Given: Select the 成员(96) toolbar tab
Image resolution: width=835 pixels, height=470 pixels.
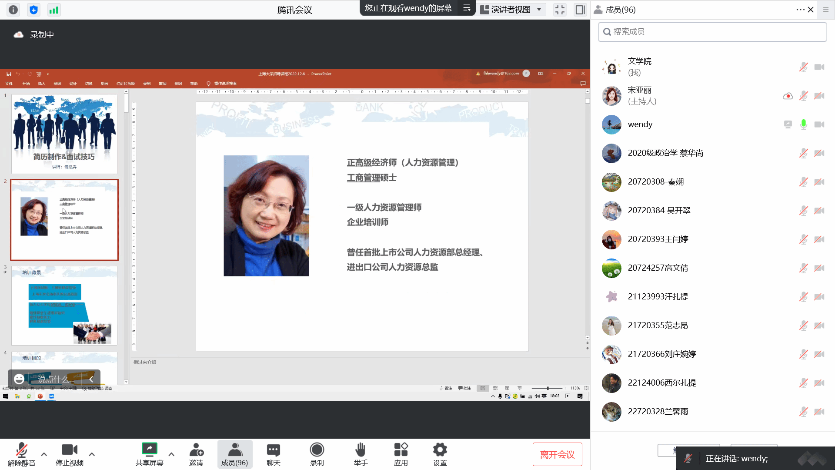Looking at the screenshot, I should tap(234, 454).
